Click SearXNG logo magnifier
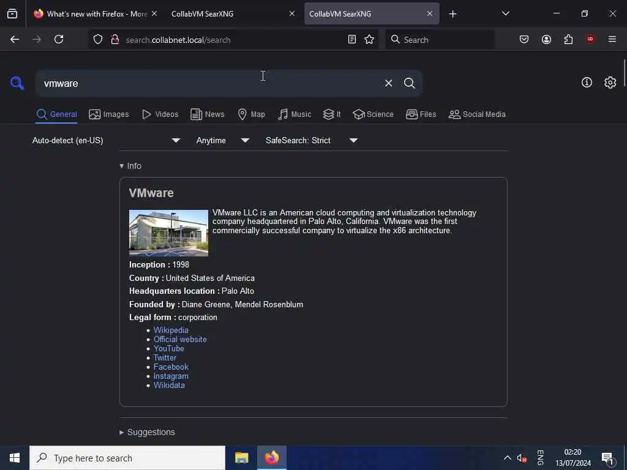Viewport: 627px width, 470px height. (x=17, y=83)
